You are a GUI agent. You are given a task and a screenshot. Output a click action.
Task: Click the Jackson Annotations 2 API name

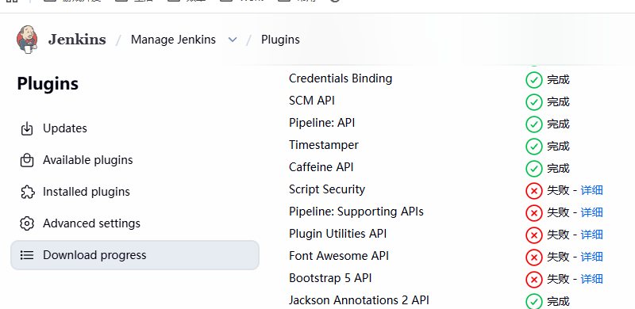tap(360, 300)
